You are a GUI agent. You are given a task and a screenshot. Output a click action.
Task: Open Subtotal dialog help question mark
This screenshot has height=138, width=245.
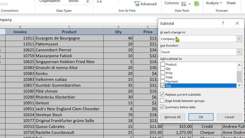pos(223,23)
